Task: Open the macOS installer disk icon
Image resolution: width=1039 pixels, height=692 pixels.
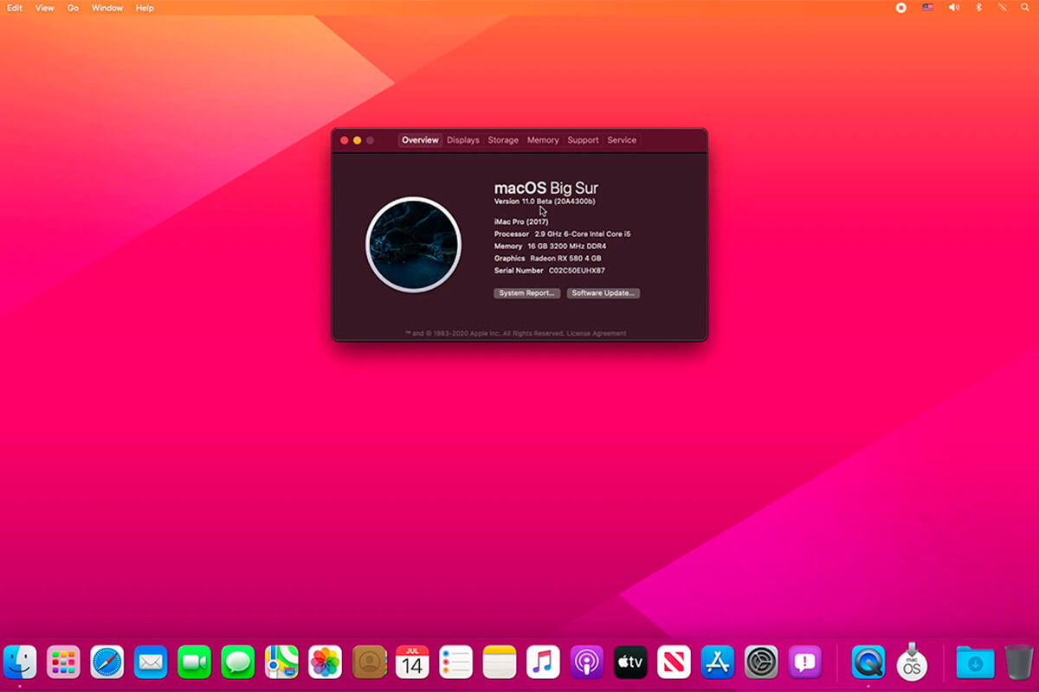Action: [912, 663]
